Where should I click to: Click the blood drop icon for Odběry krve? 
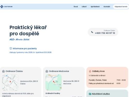pyautogui.click(x=90, y=71)
